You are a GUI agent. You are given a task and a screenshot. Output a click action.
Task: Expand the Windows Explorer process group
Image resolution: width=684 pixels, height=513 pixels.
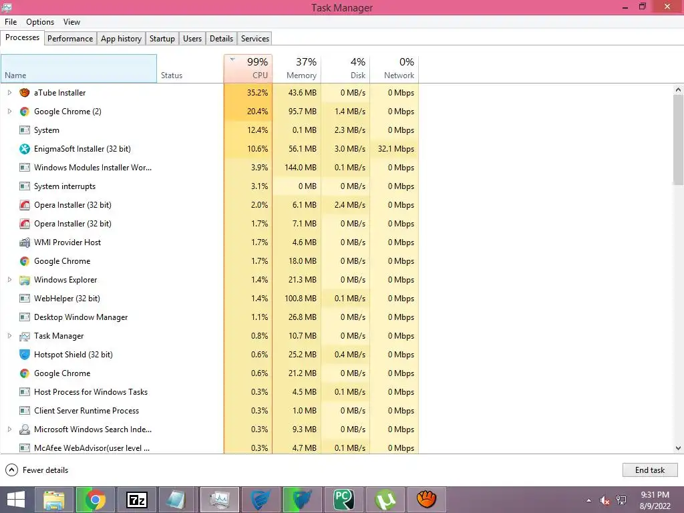coord(9,280)
